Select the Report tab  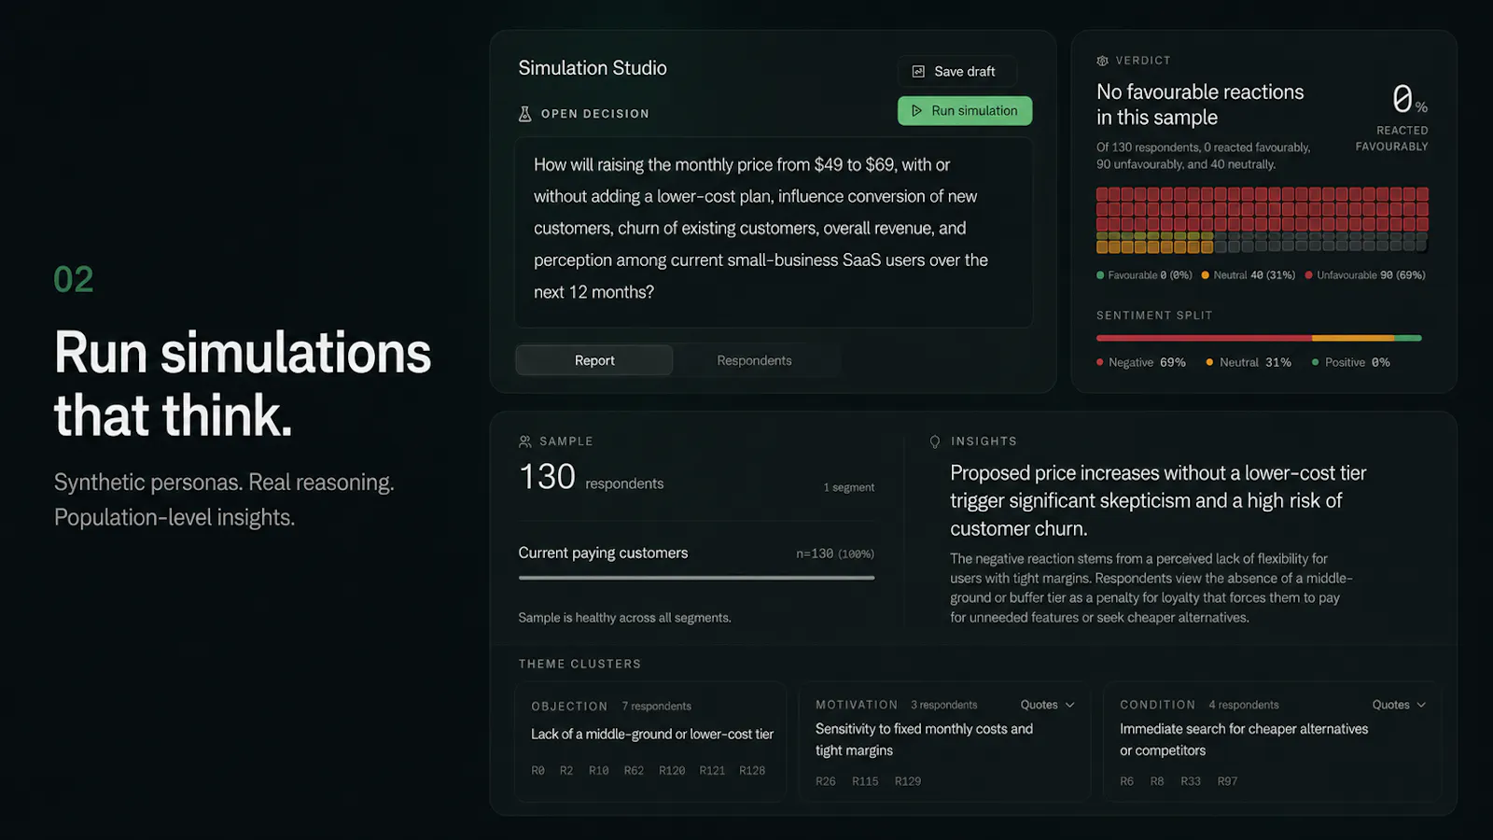tap(594, 360)
